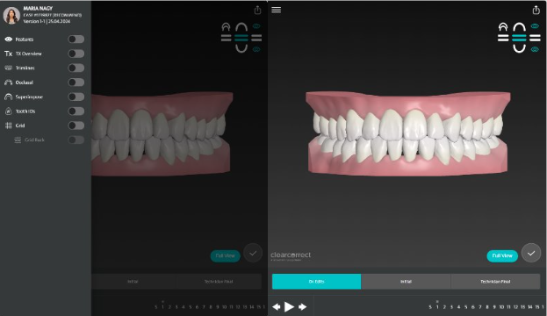Open the Technician Final tab in the right viewer
547x316 pixels.
[495, 282]
